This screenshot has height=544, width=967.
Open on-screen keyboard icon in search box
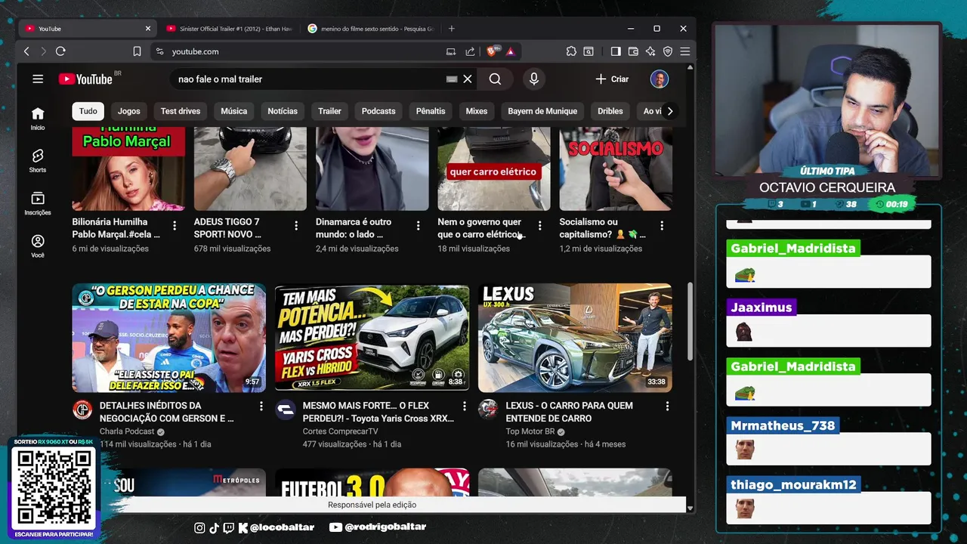452,79
